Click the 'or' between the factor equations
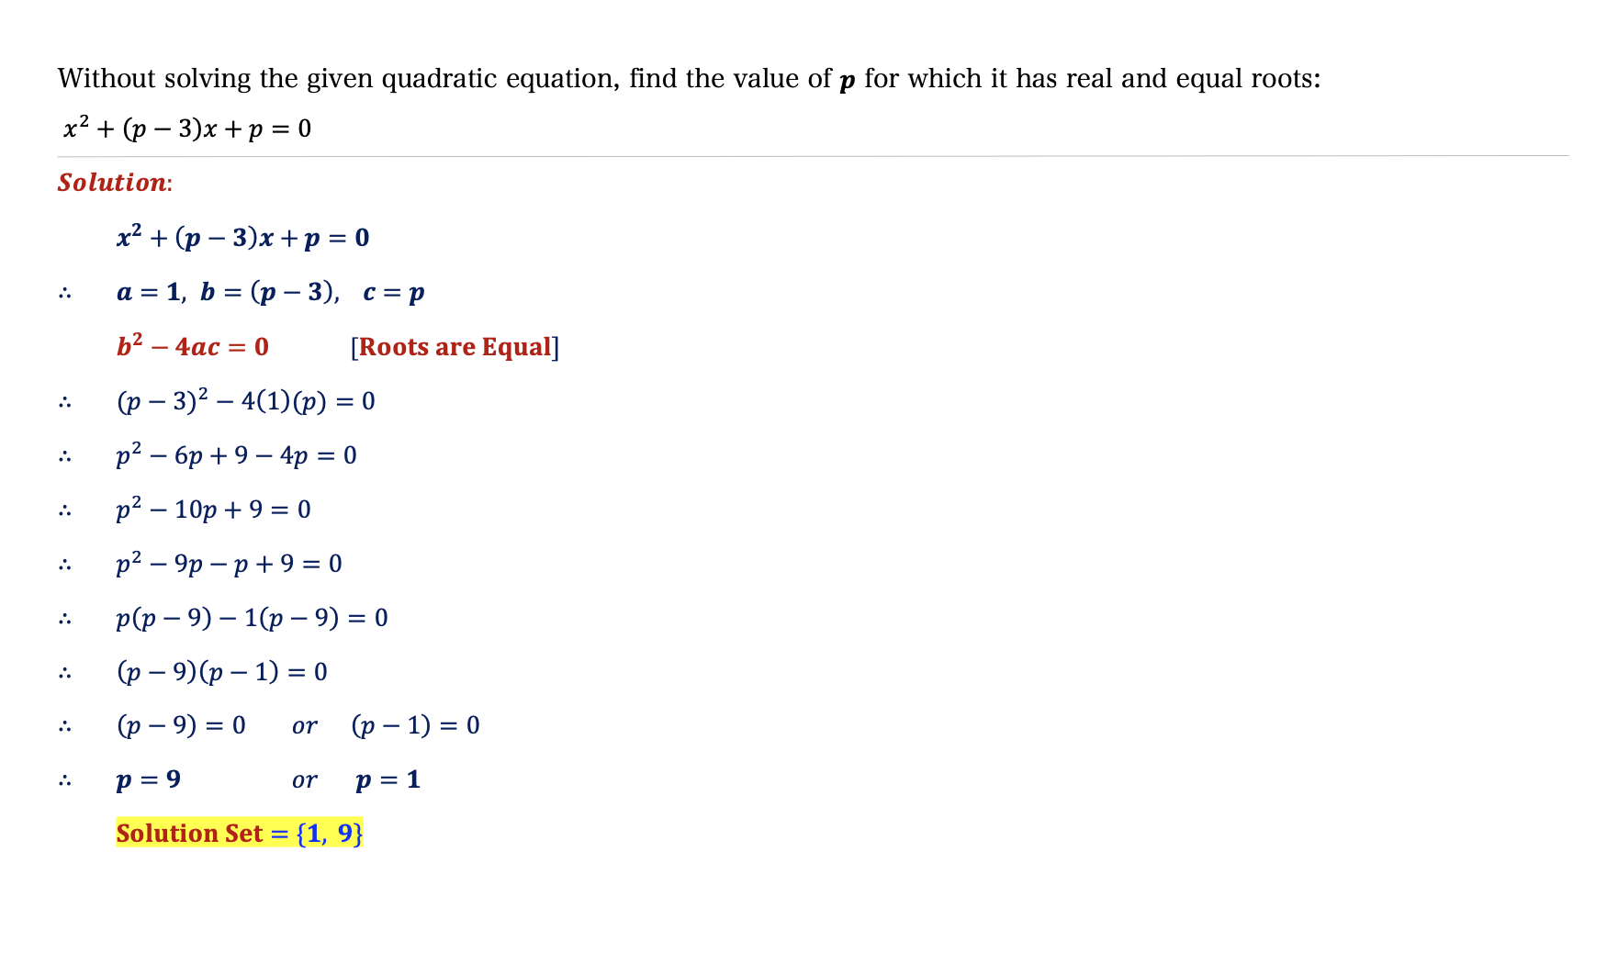This screenshot has width=1618, height=975. click(304, 727)
